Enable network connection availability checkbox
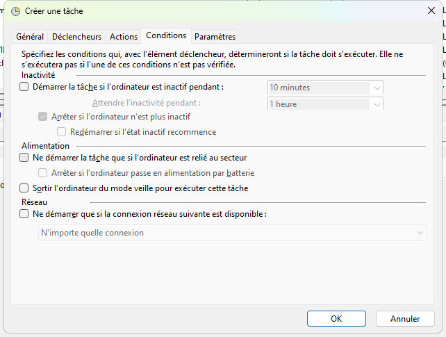Viewport: 446px width, 337px height. click(24, 214)
